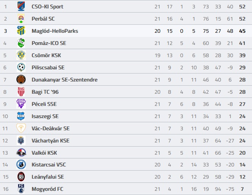Open the Leányfalui SE team name link

48,177
